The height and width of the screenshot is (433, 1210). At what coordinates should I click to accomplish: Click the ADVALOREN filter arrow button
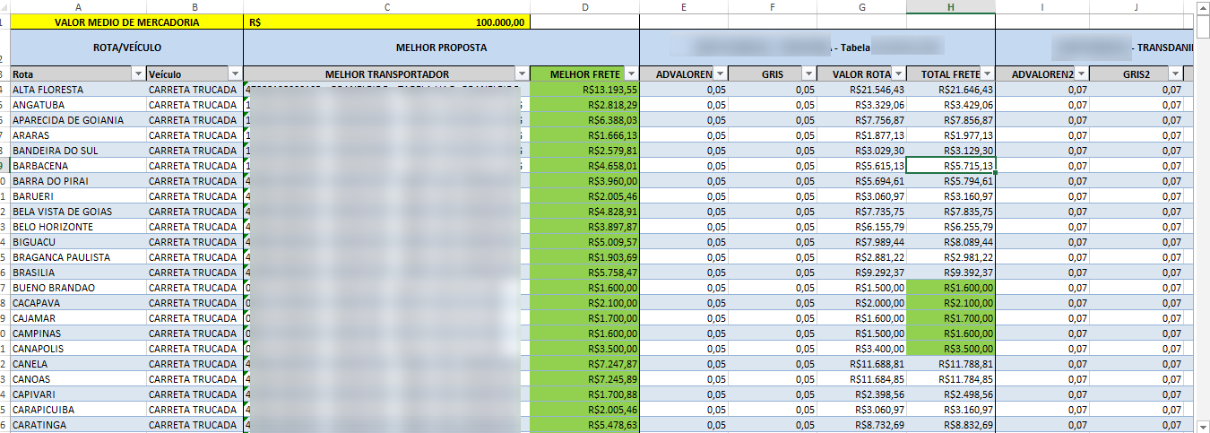(x=720, y=74)
